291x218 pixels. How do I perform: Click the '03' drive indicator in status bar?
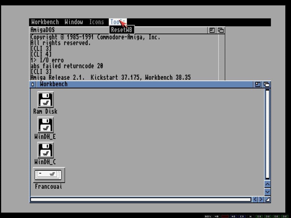coord(259,216)
